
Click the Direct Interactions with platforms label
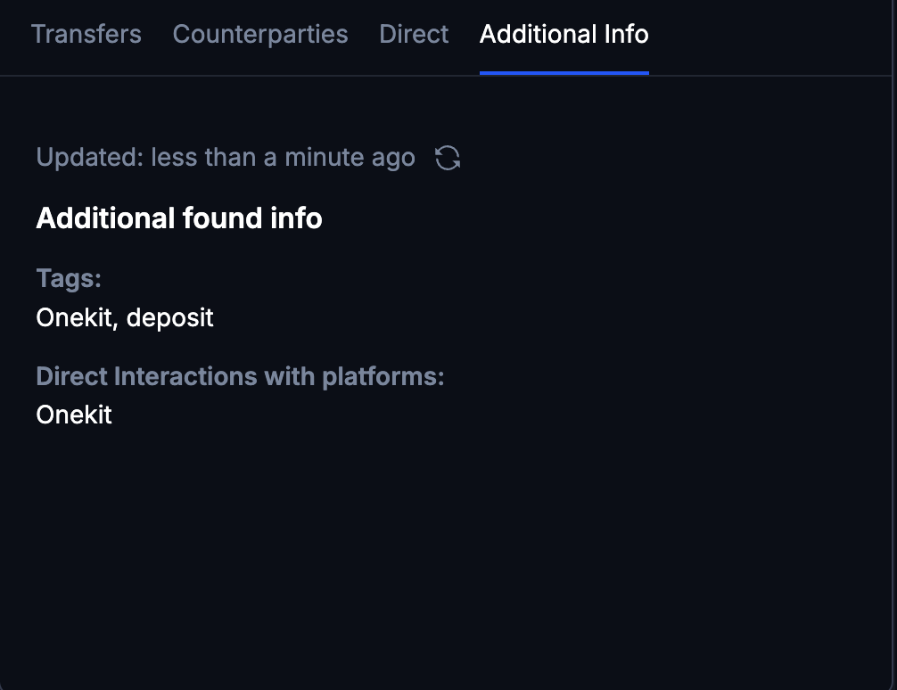pos(239,376)
